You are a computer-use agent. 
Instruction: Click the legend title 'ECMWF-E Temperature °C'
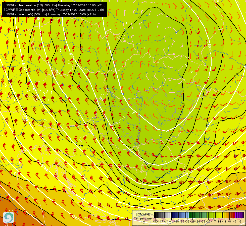coord(143,218)
